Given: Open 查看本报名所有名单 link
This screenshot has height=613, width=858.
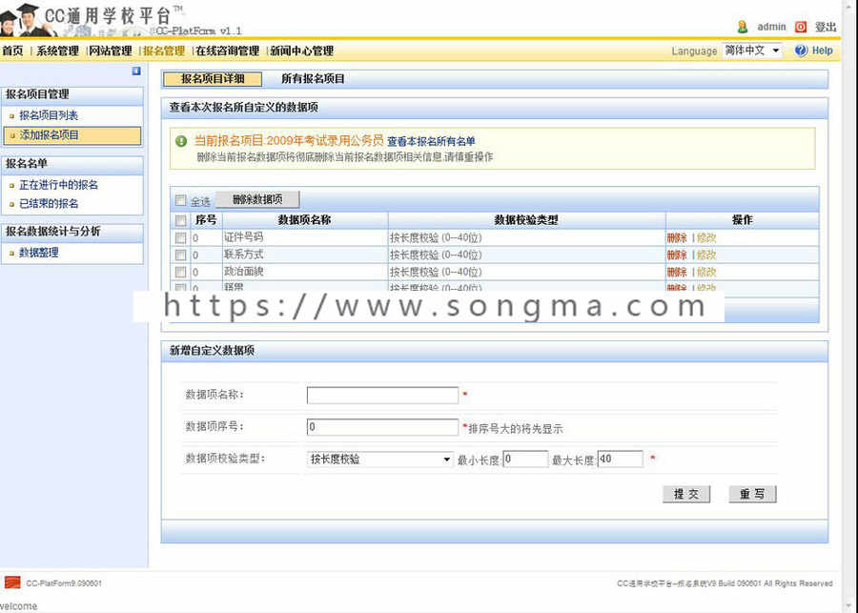Looking at the screenshot, I should (x=431, y=141).
